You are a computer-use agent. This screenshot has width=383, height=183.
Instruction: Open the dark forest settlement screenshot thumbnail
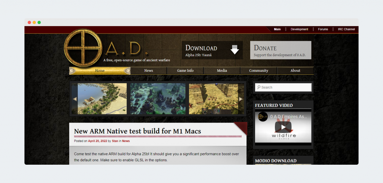158,99
